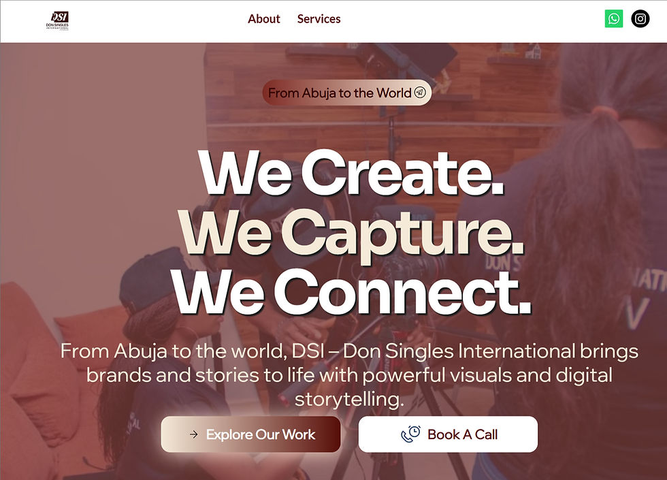Open the Services menu item

point(319,19)
